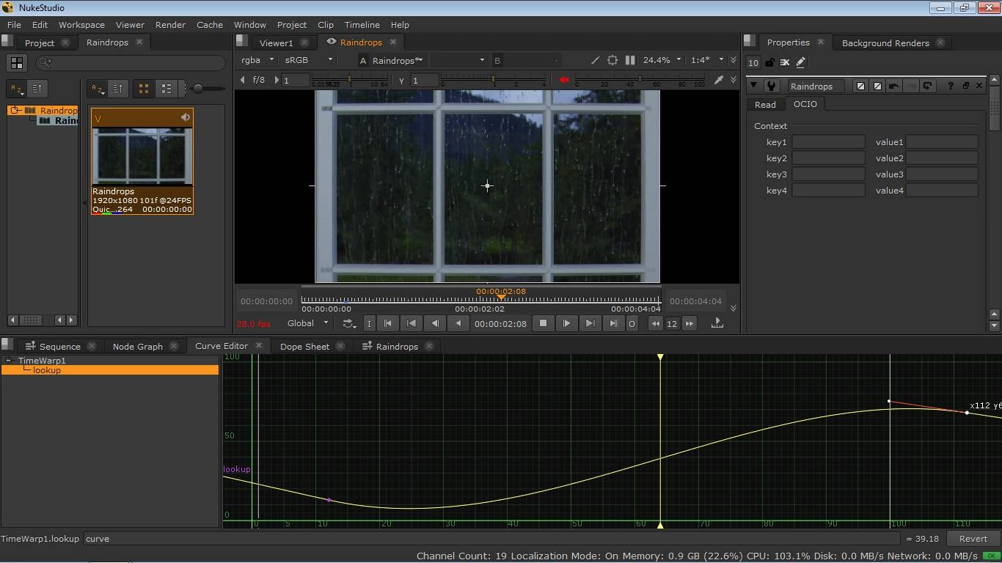Click the key1 input field

point(828,142)
